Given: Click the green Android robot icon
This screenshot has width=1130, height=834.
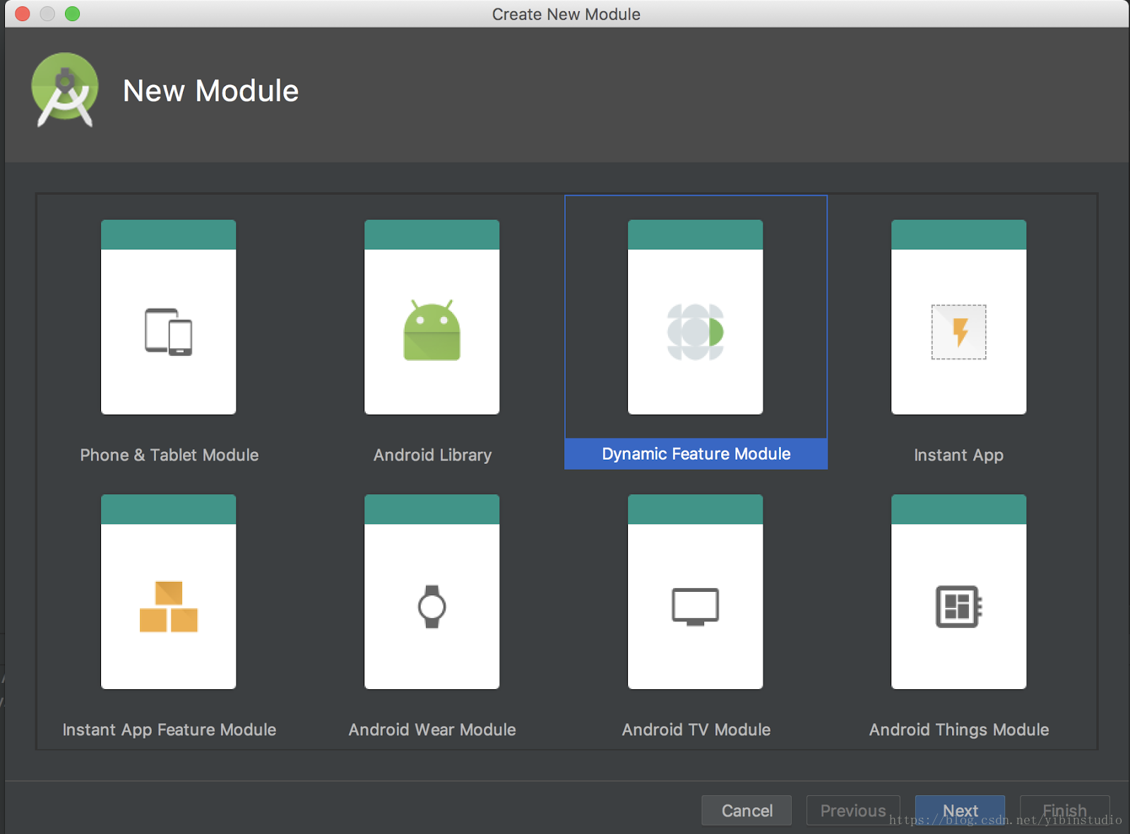Looking at the screenshot, I should (x=432, y=330).
